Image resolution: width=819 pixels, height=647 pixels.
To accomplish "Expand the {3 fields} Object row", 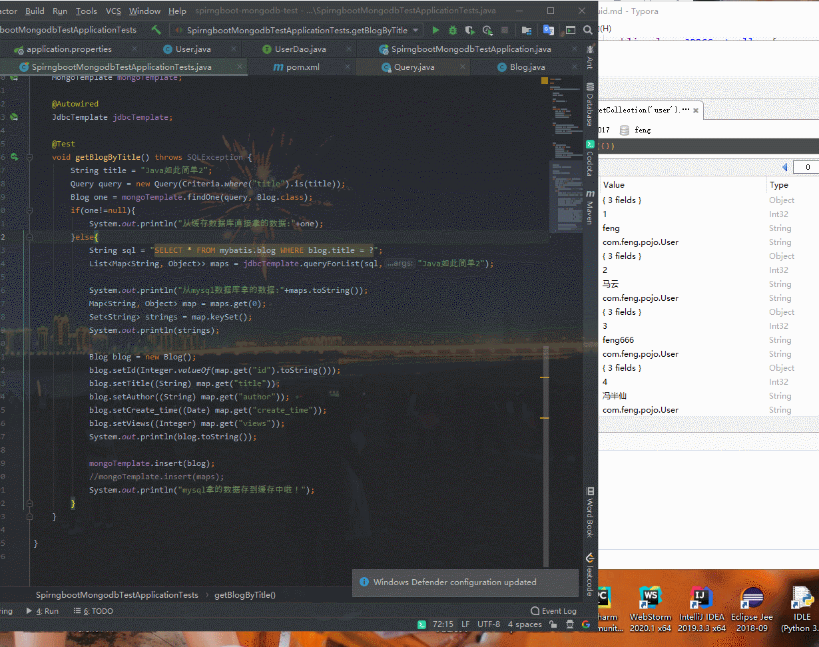I will pos(622,200).
